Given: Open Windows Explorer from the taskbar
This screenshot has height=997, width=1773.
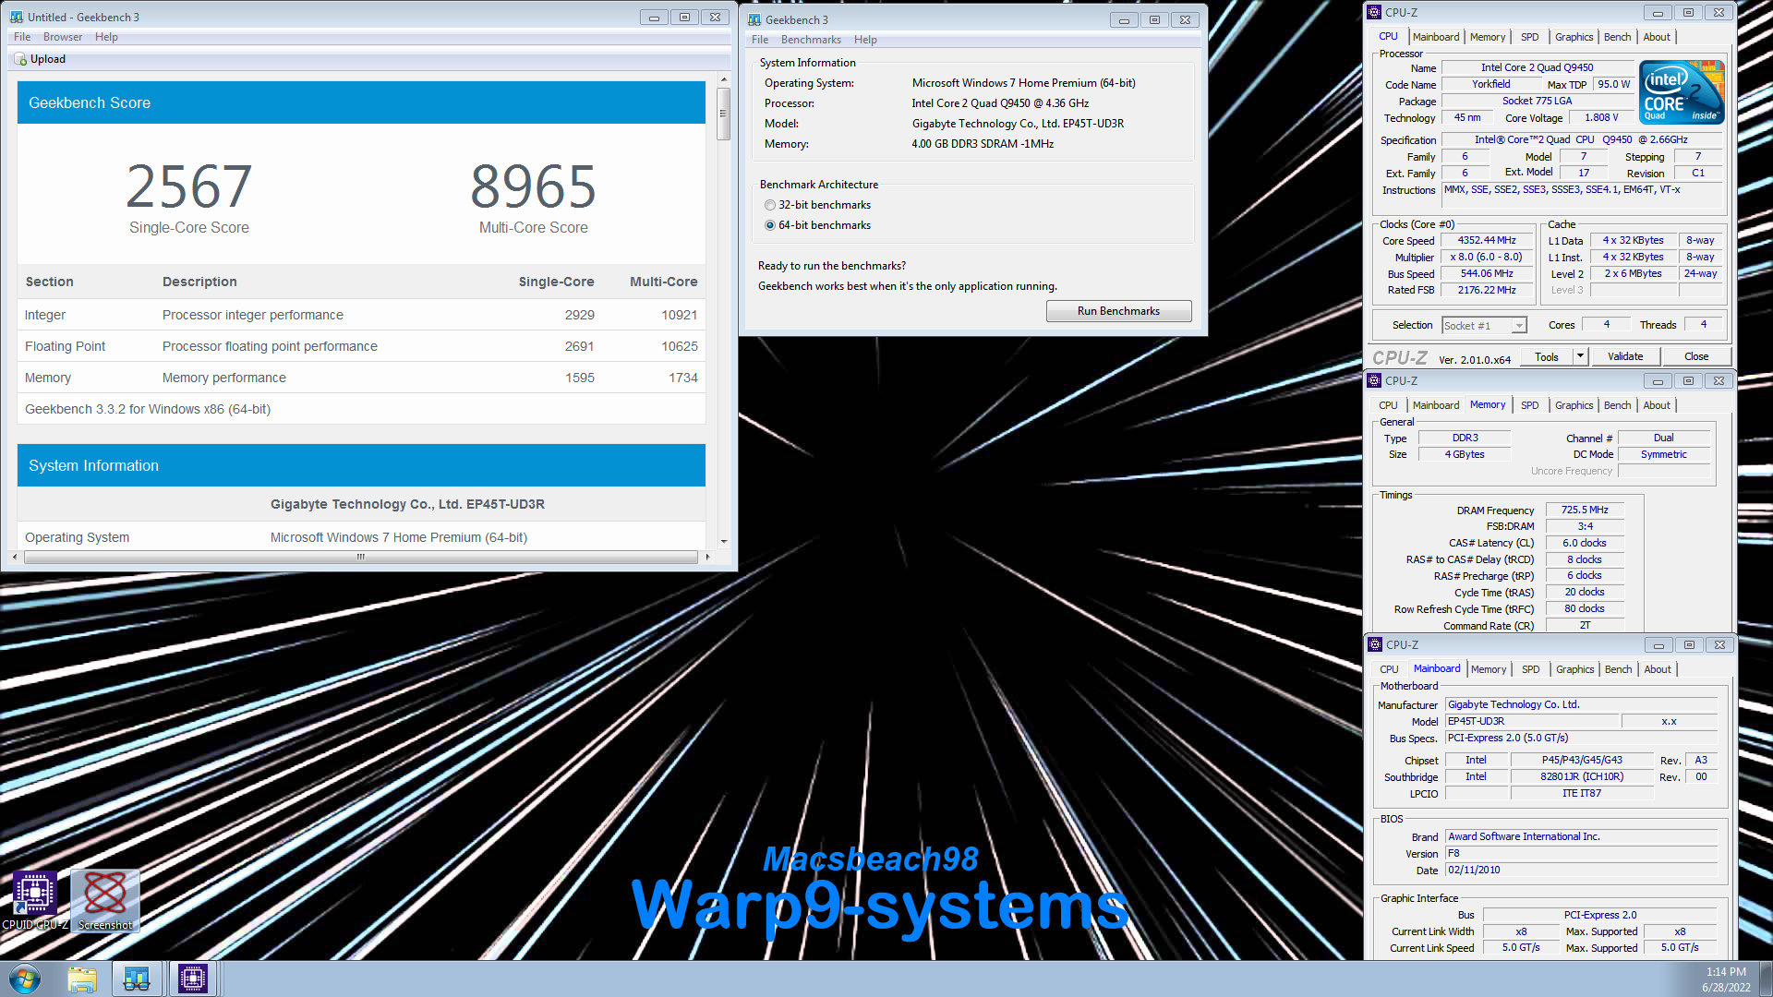Looking at the screenshot, I should [82, 979].
